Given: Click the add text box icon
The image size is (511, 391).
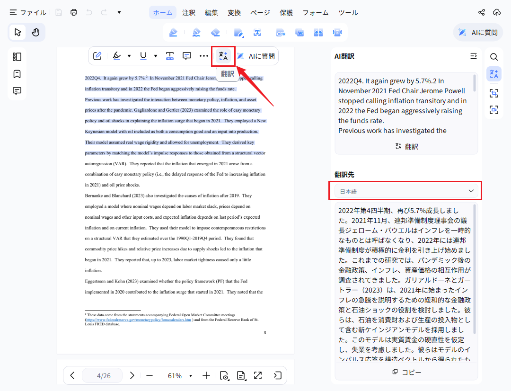Looking at the screenshot, I should point(257,32).
